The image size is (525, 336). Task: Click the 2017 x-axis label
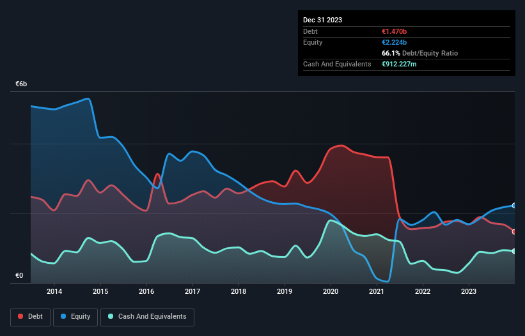click(x=192, y=291)
